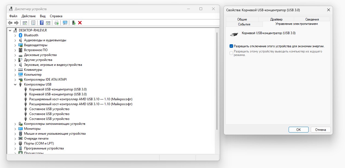The image size is (345, 168).
Task: Click the green-arrow Add driver icon
Action: point(74,23)
